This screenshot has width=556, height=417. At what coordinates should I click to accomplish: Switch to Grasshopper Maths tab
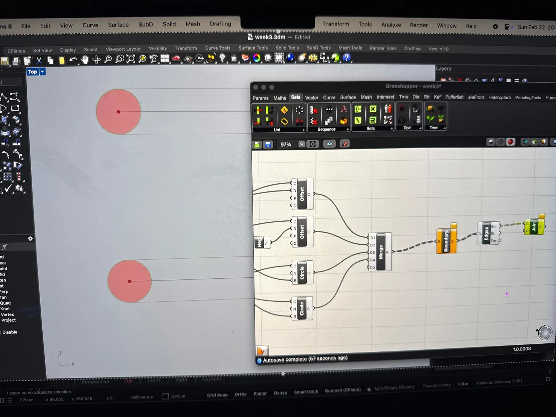tap(280, 98)
